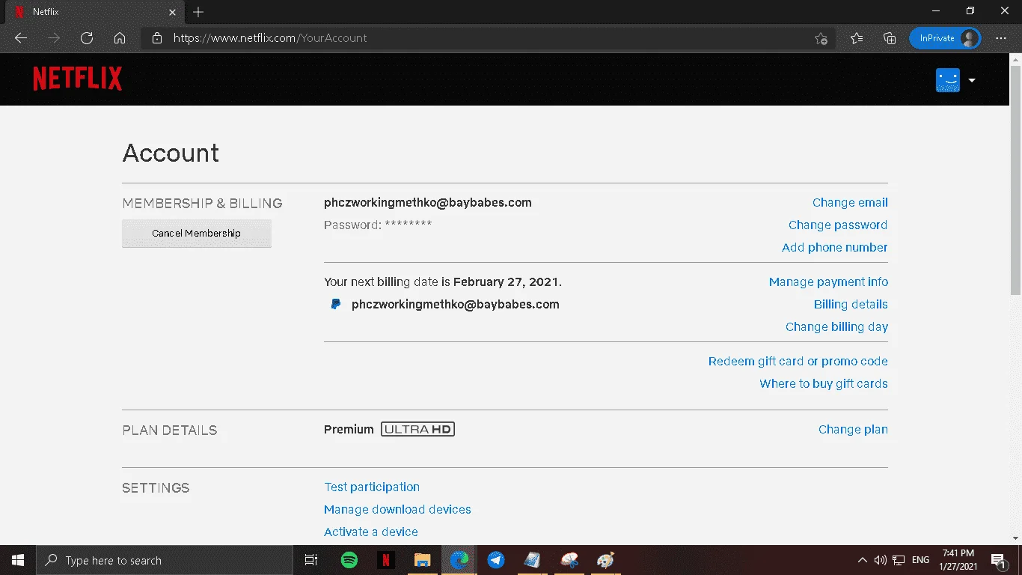Go back with the browser back arrow

click(21, 38)
